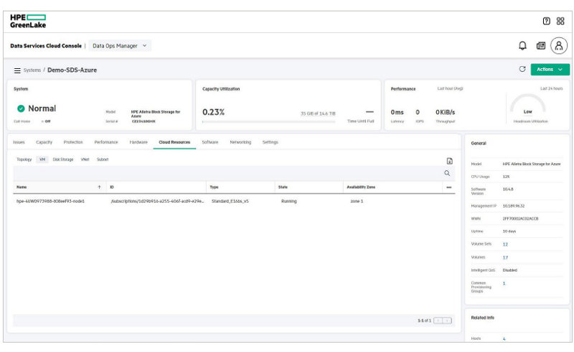Open the apps grid launcher icon

pos(560,21)
